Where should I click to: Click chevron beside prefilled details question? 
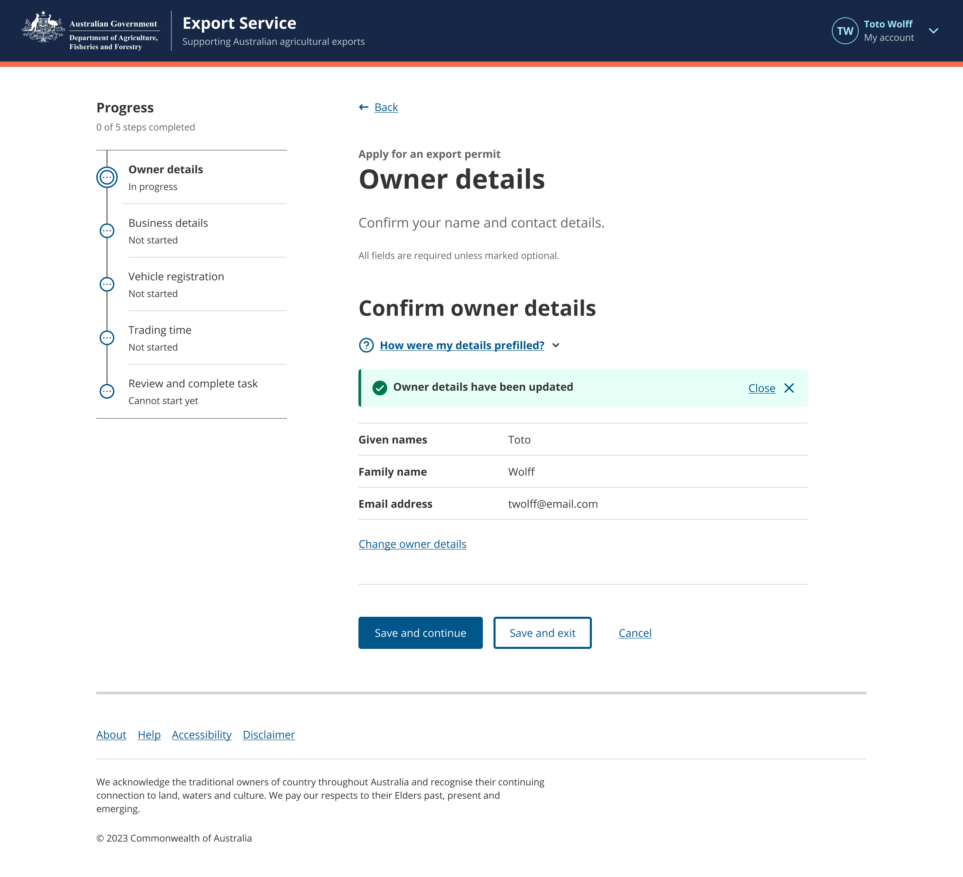555,345
